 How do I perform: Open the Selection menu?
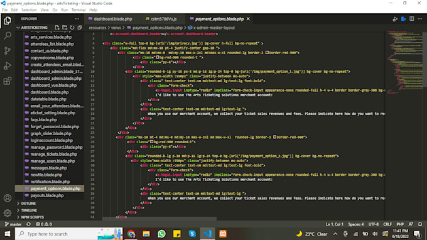coord(29,10)
